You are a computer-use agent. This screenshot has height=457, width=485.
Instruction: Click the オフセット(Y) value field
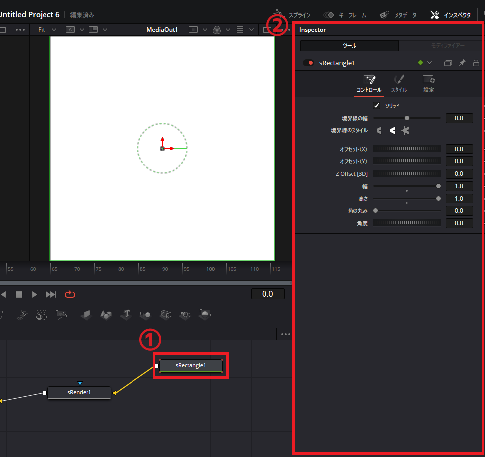[x=459, y=161]
